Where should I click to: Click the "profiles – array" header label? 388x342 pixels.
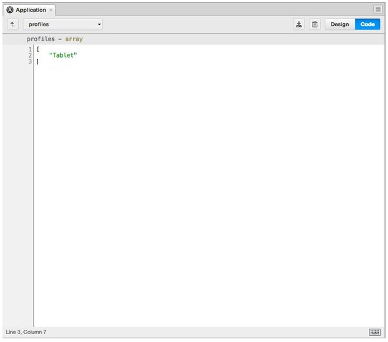point(55,39)
